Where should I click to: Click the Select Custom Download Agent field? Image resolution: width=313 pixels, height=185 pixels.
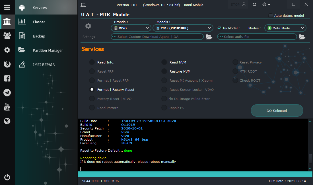pyautogui.click(x=157, y=37)
